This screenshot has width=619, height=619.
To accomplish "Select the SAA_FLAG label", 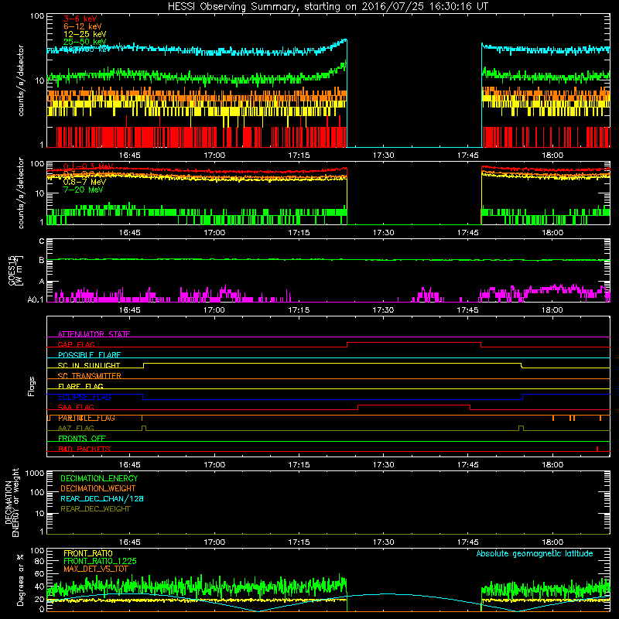I will tap(76, 407).
